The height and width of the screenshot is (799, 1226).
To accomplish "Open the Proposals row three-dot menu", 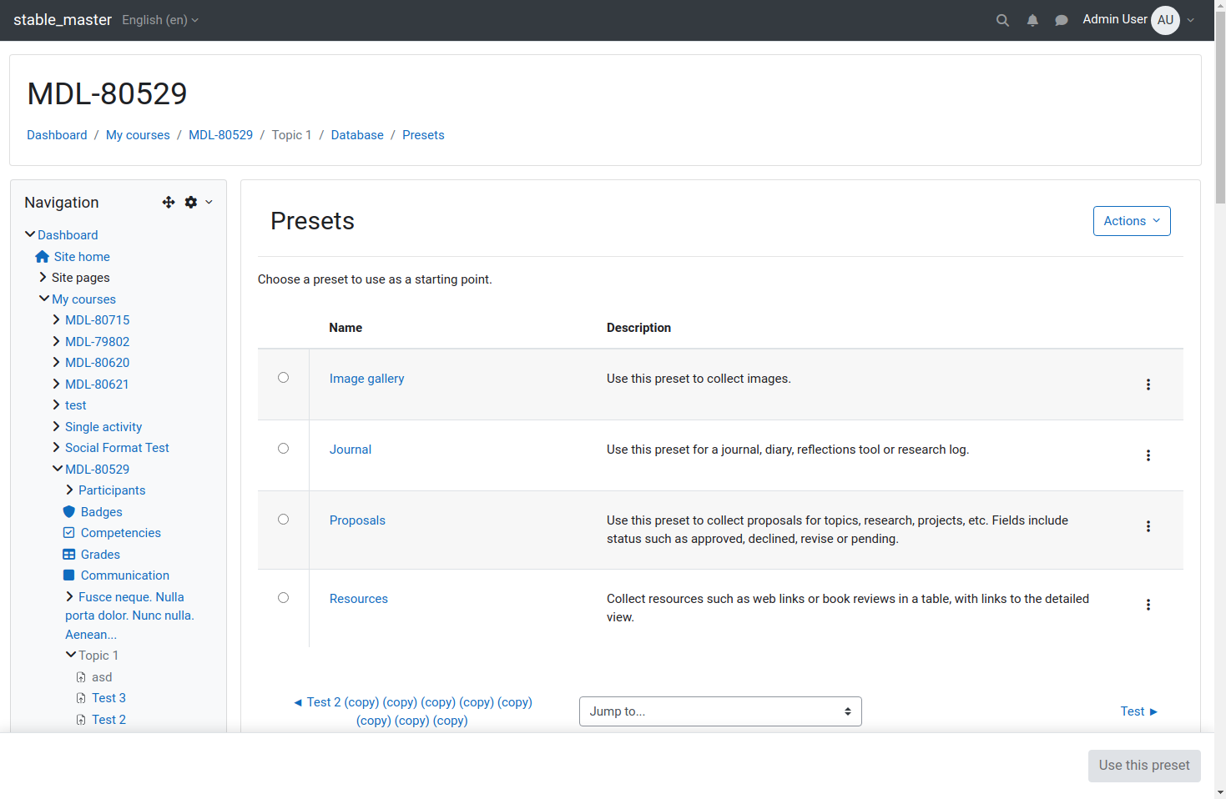I will tap(1148, 526).
